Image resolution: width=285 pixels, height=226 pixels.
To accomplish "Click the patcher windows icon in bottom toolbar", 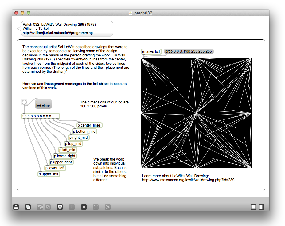I will tap(84, 207).
